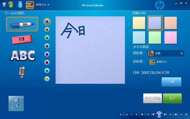
Task: Click the HP logo
Action: 160,5
